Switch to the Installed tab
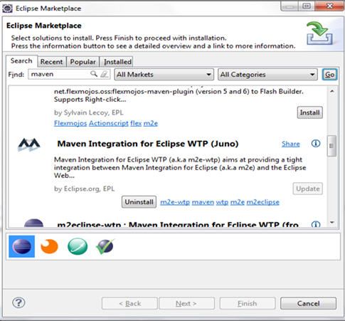Image resolution: width=345 pixels, height=321 pixels. tap(117, 62)
